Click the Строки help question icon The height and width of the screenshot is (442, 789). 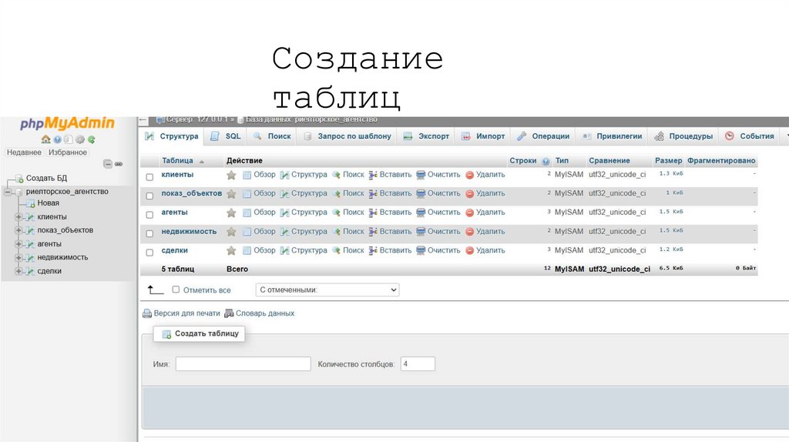click(546, 162)
